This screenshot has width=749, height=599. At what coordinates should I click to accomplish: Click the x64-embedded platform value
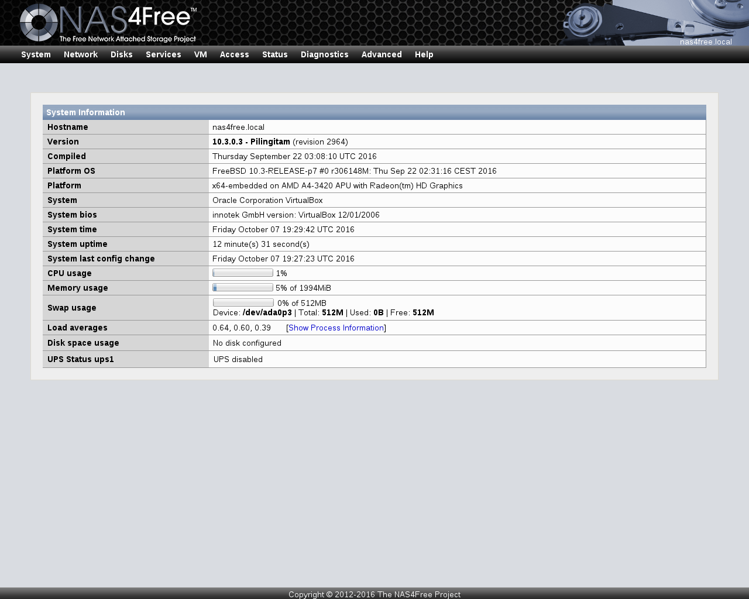(338, 185)
